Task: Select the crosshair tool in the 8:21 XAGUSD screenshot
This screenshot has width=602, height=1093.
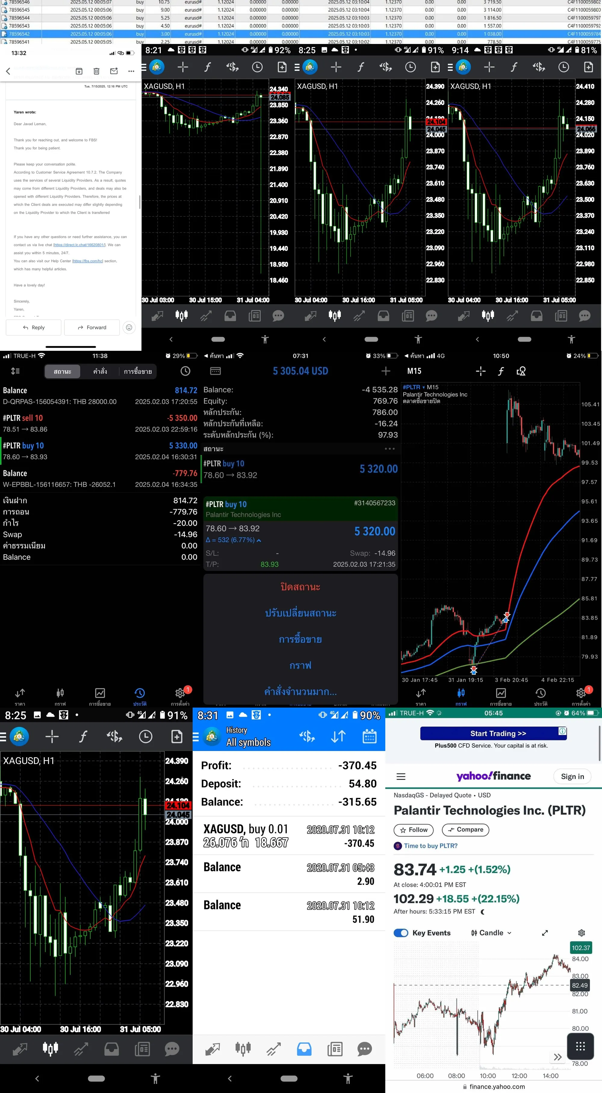Action: coord(183,67)
